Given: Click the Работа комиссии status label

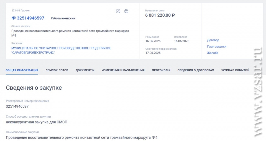Looking at the screenshot, I should point(63,18).
